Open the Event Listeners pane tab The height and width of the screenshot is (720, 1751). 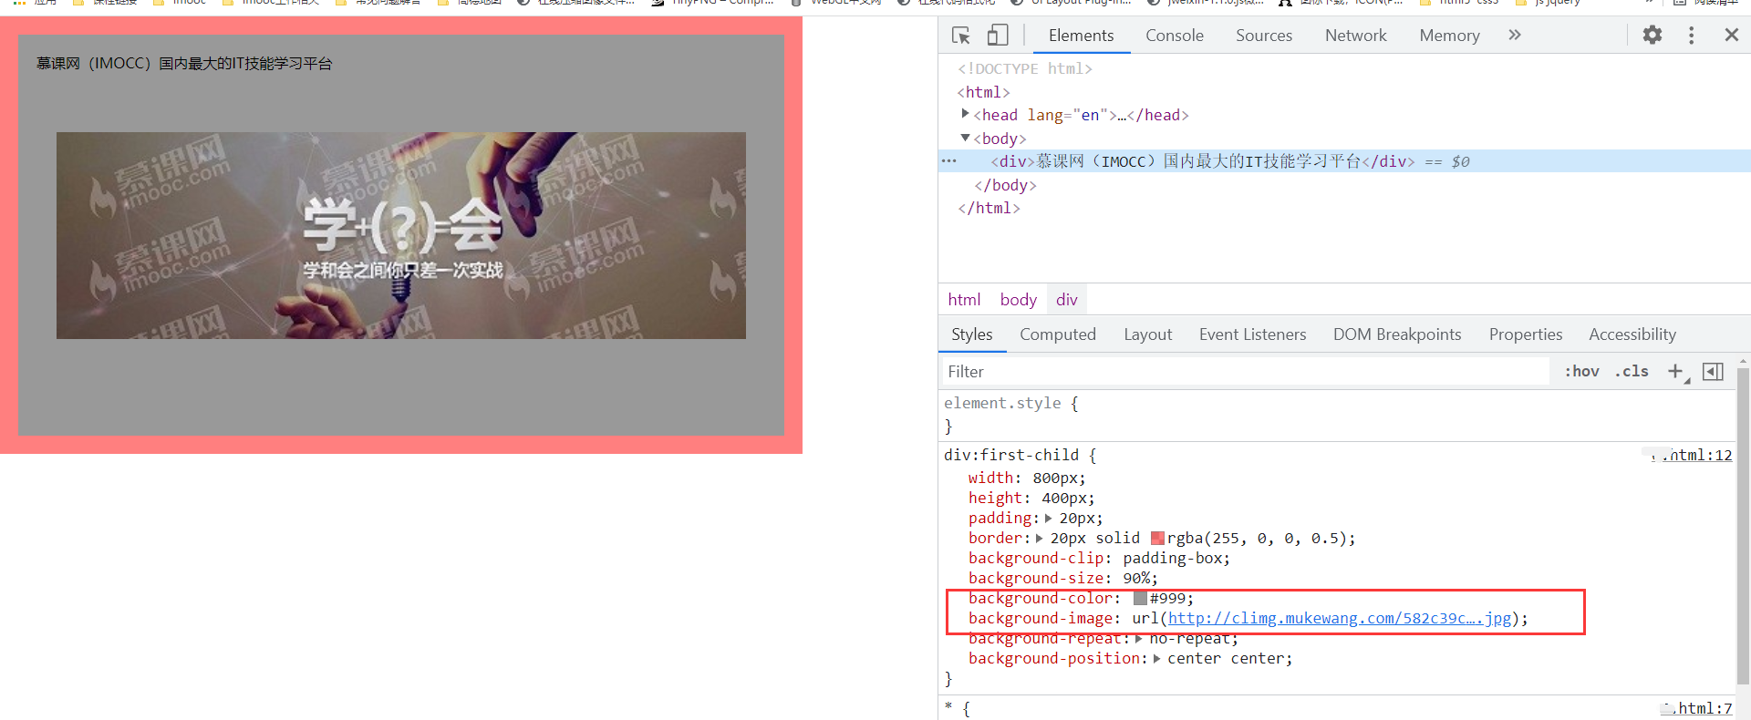coord(1252,334)
